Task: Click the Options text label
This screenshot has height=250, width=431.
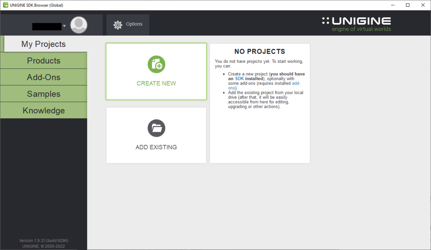Action: (134, 24)
